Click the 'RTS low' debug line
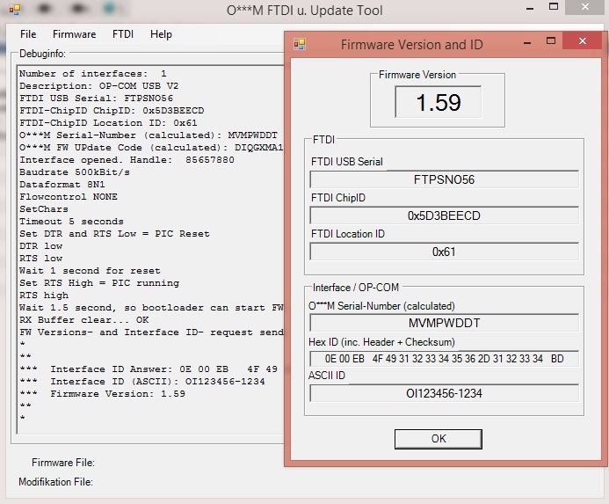The image size is (609, 504). point(40,259)
